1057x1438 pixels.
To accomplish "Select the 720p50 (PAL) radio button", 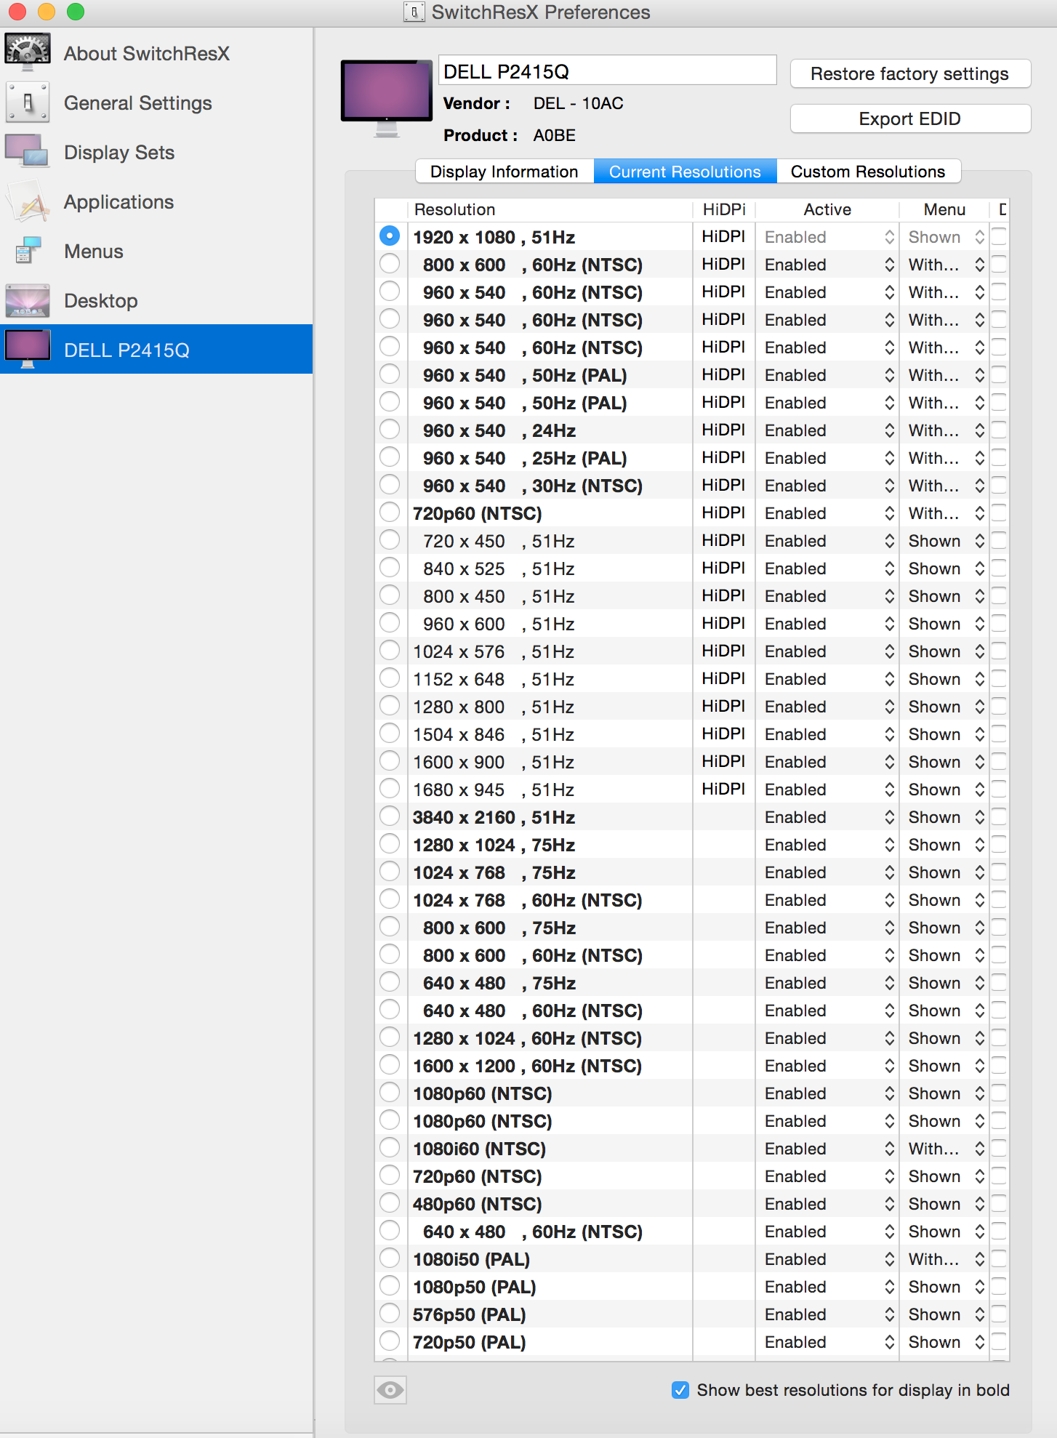I will 390,1341.
